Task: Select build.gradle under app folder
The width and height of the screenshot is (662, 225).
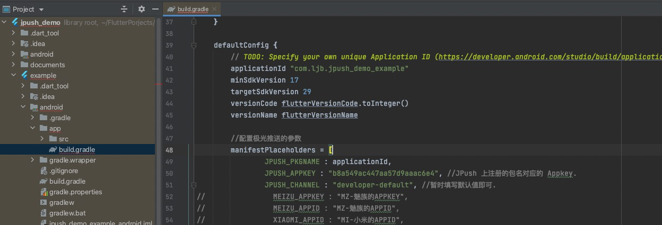Action: 77,149
